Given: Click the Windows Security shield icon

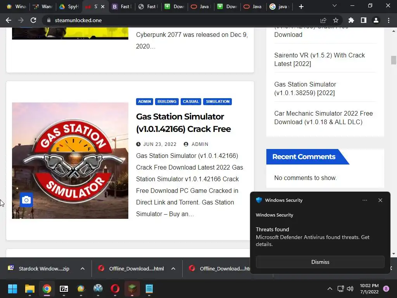Looking at the screenshot, I should (259, 200).
